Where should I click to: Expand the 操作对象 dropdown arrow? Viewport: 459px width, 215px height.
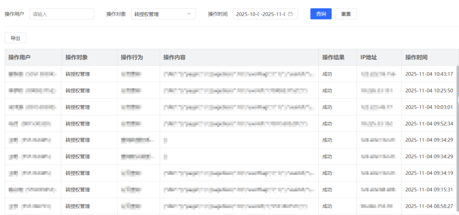coord(189,14)
